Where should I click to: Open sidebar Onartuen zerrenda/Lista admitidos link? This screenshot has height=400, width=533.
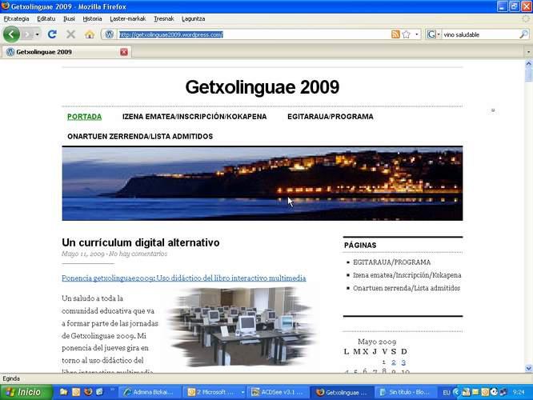[x=407, y=288]
